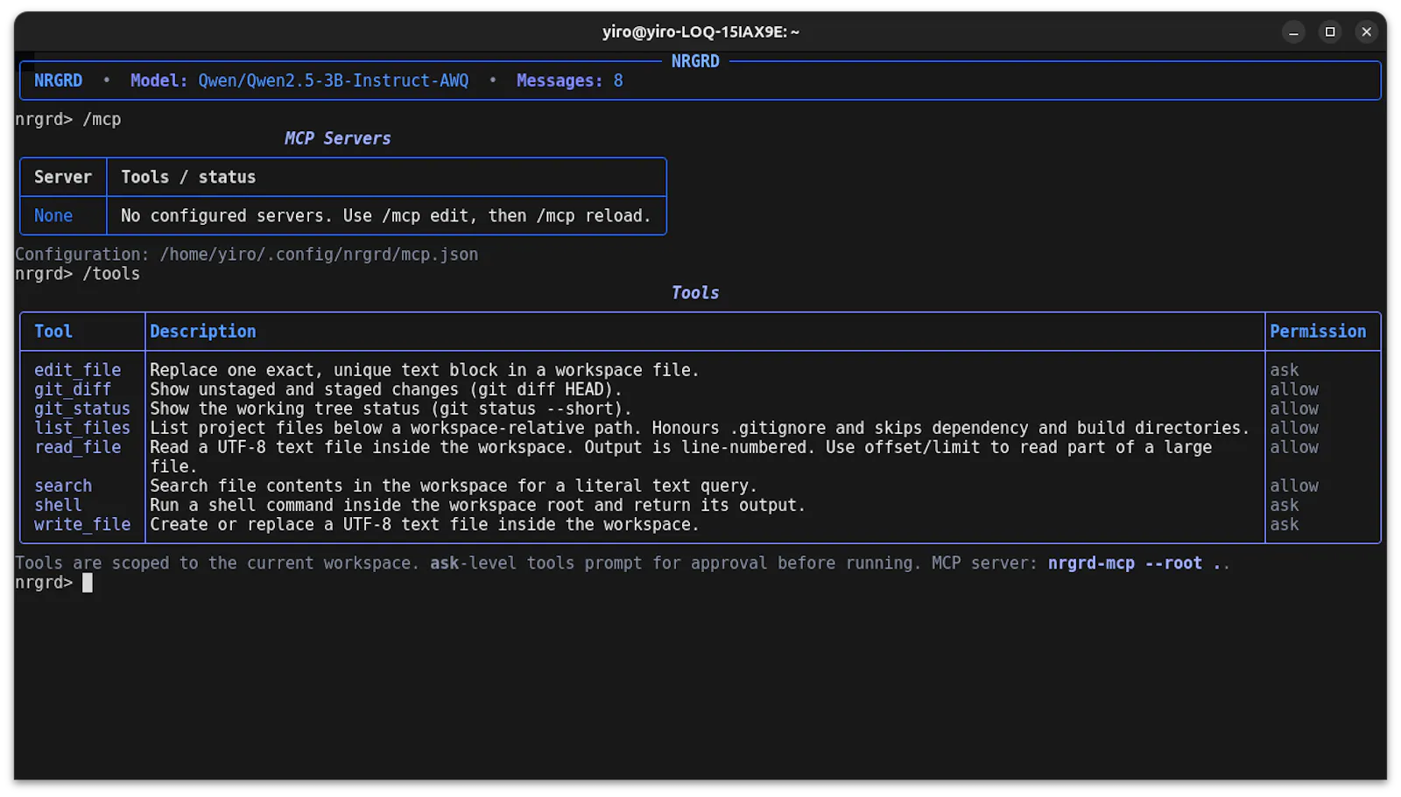This screenshot has width=1401, height=797.
Task: Click the Permission column header
Action: pyautogui.click(x=1318, y=332)
